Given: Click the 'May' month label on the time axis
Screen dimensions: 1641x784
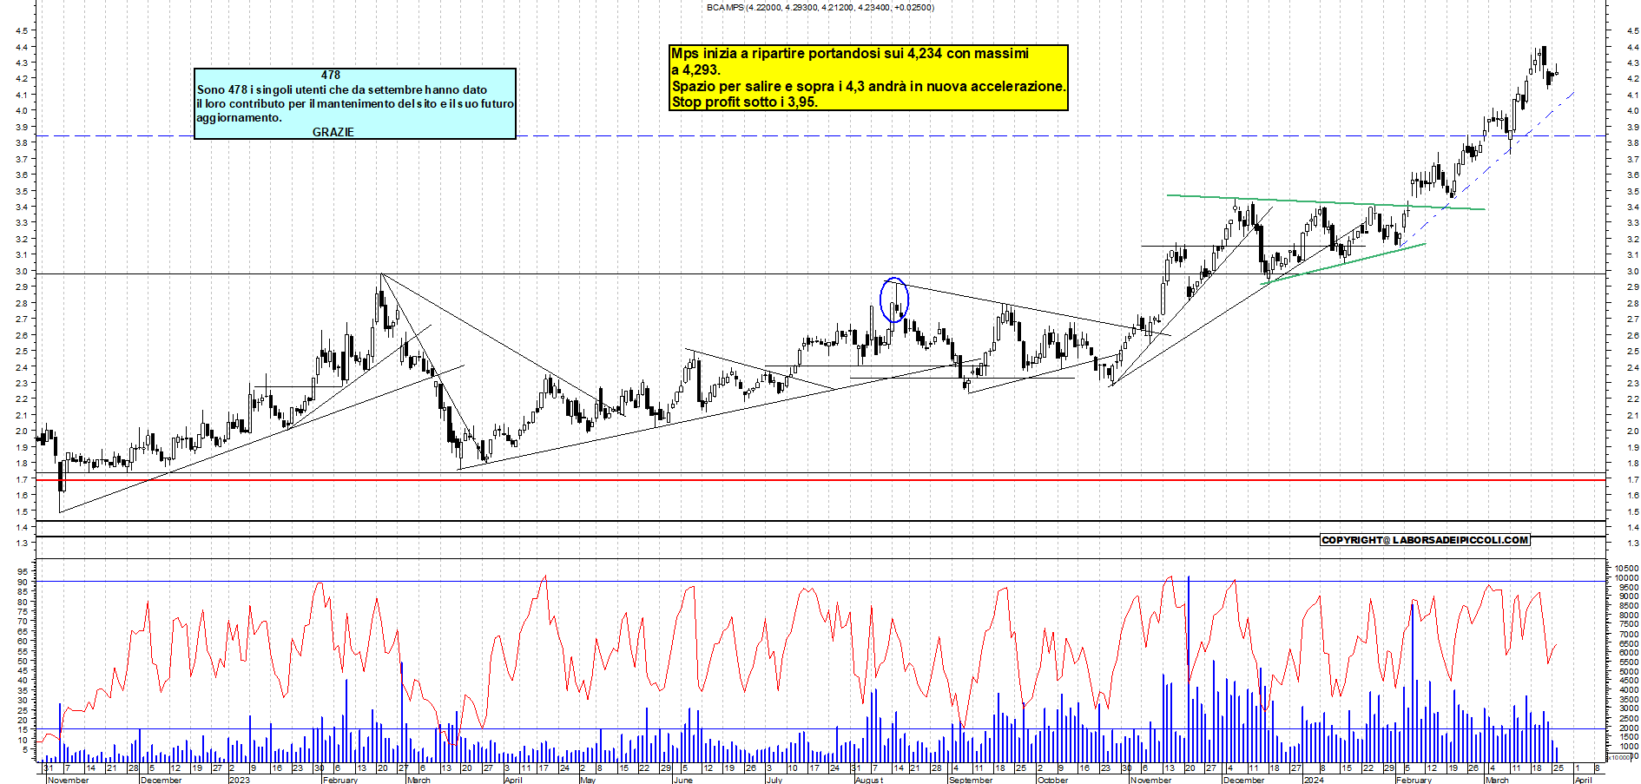Looking at the screenshot, I should pos(588,780).
